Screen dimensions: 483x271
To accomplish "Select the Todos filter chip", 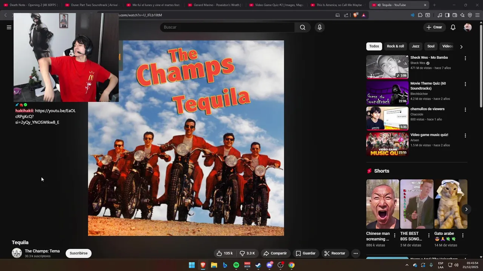I will pyautogui.click(x=374, y=46).
